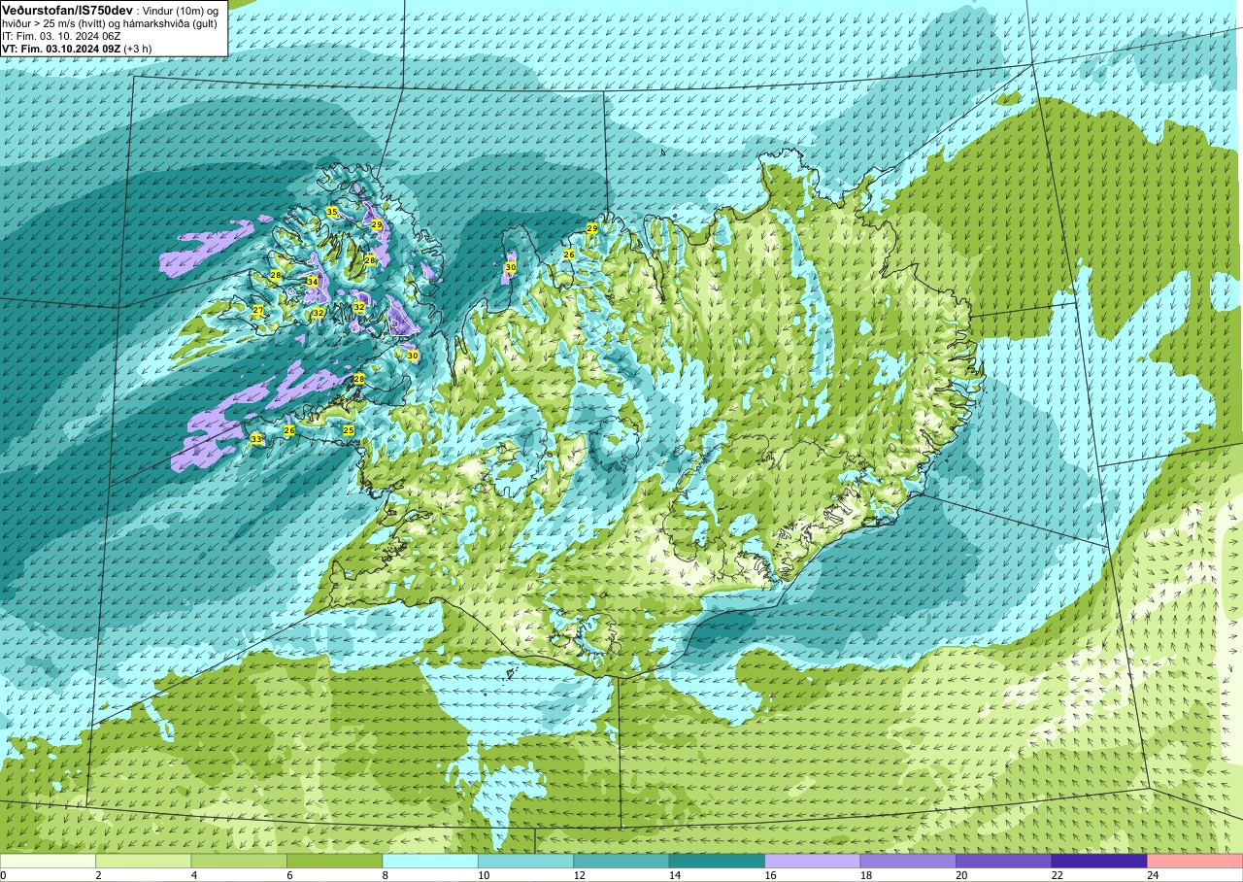Select the 4–6 m/s legend swatch
1243x882 pixels.
point(239,861)
